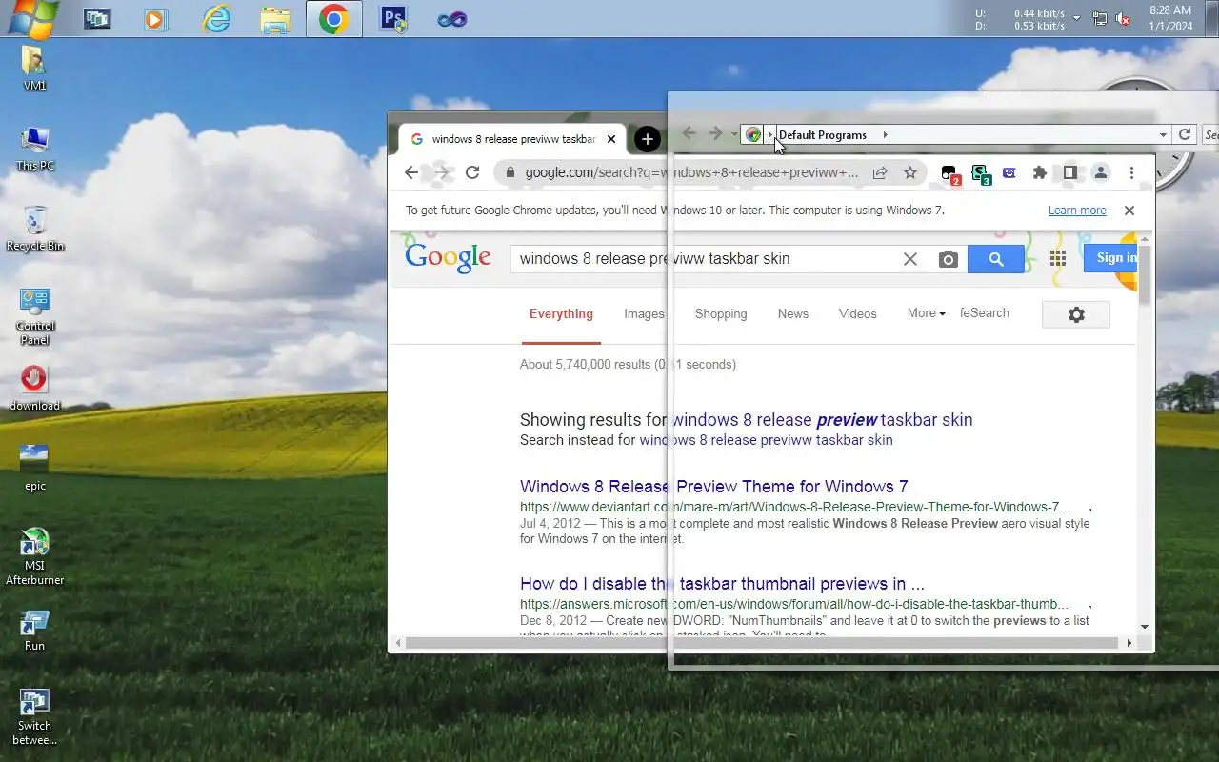Open the purple face extension icon
This screenshot has width=1219, height=762.
pos(1009,172)
